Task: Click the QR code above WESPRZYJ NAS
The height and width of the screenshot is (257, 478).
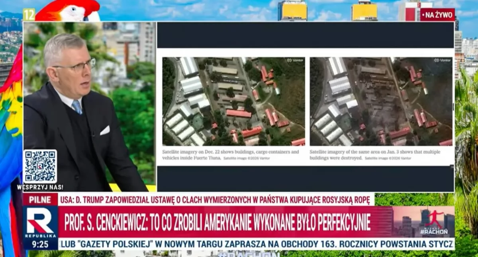Action: [40, 166]
